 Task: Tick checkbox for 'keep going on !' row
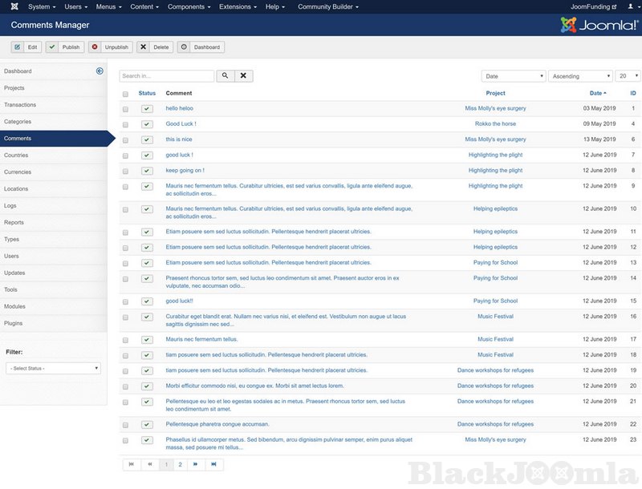tap(125, 171)
